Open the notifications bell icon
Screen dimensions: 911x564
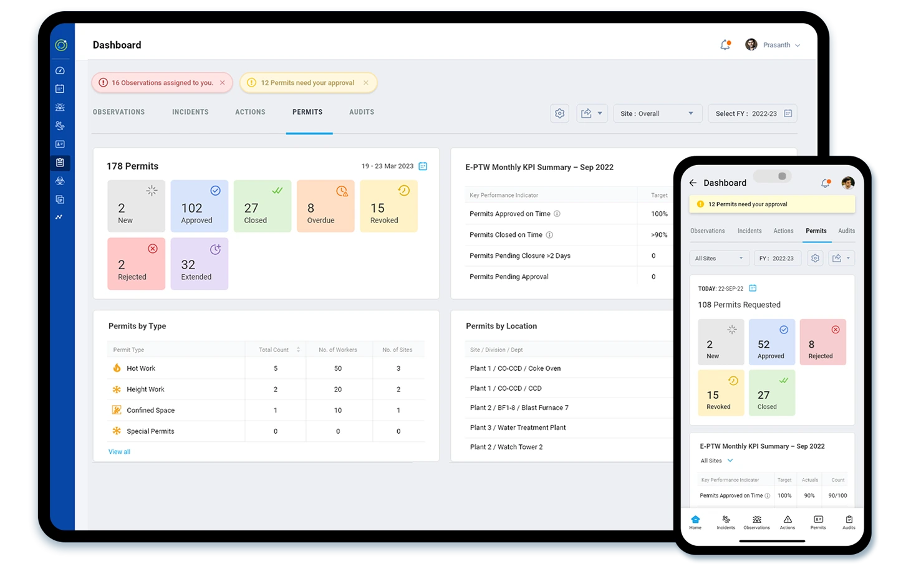(724, 44)
